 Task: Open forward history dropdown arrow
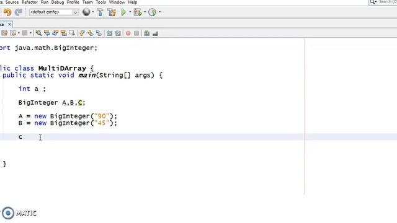30,33
